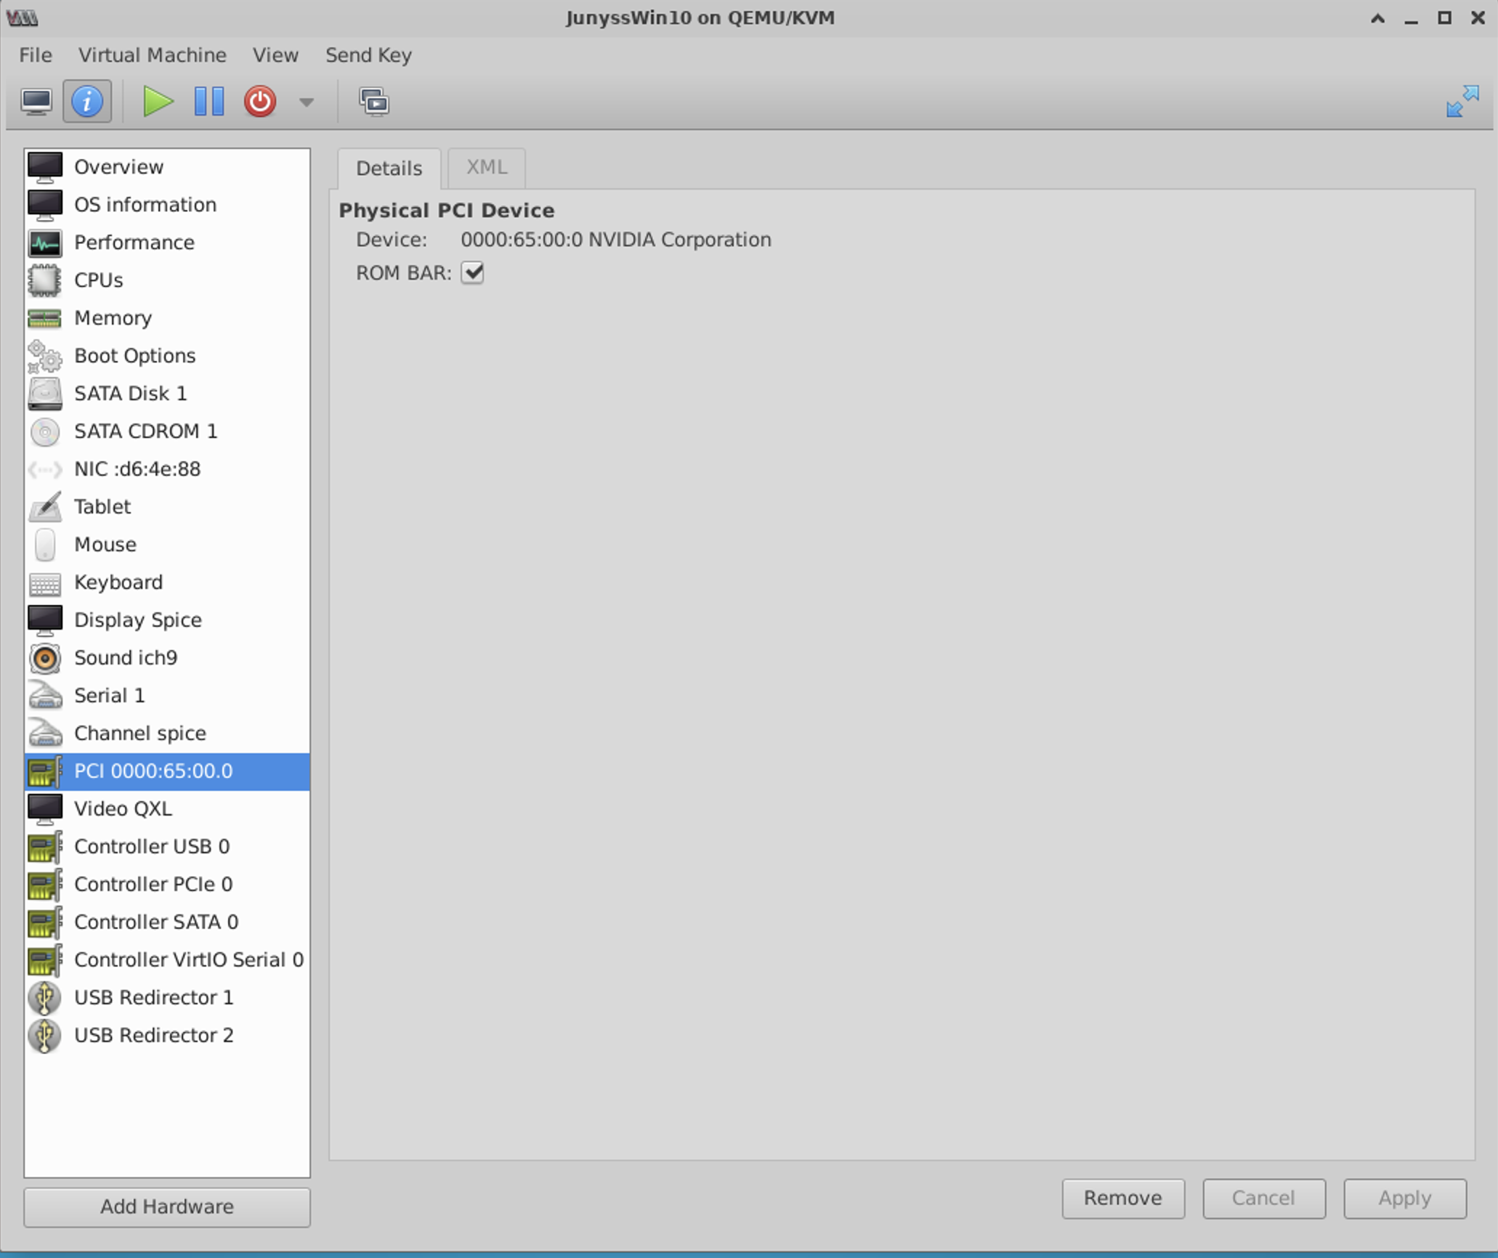Click the Add Hardware button
This screenshot has height=1258, width=1498.
click(167, 1206)
